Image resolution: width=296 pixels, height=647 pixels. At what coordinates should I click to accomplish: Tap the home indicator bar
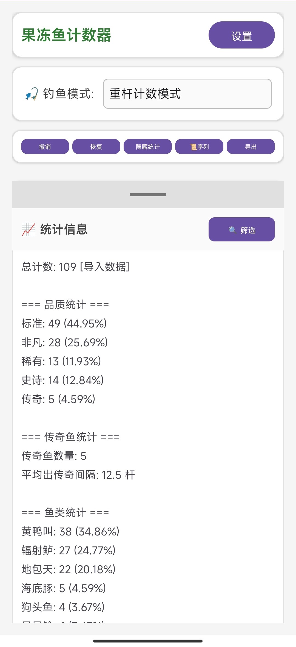[148, 641]
